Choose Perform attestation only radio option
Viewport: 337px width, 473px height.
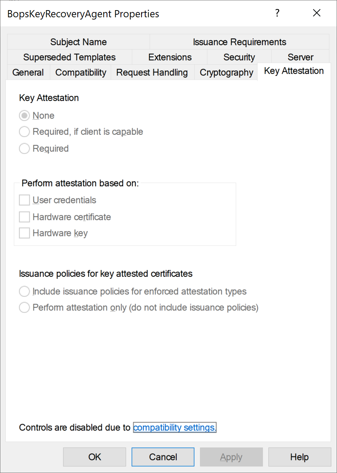click(x=24, y=308)
